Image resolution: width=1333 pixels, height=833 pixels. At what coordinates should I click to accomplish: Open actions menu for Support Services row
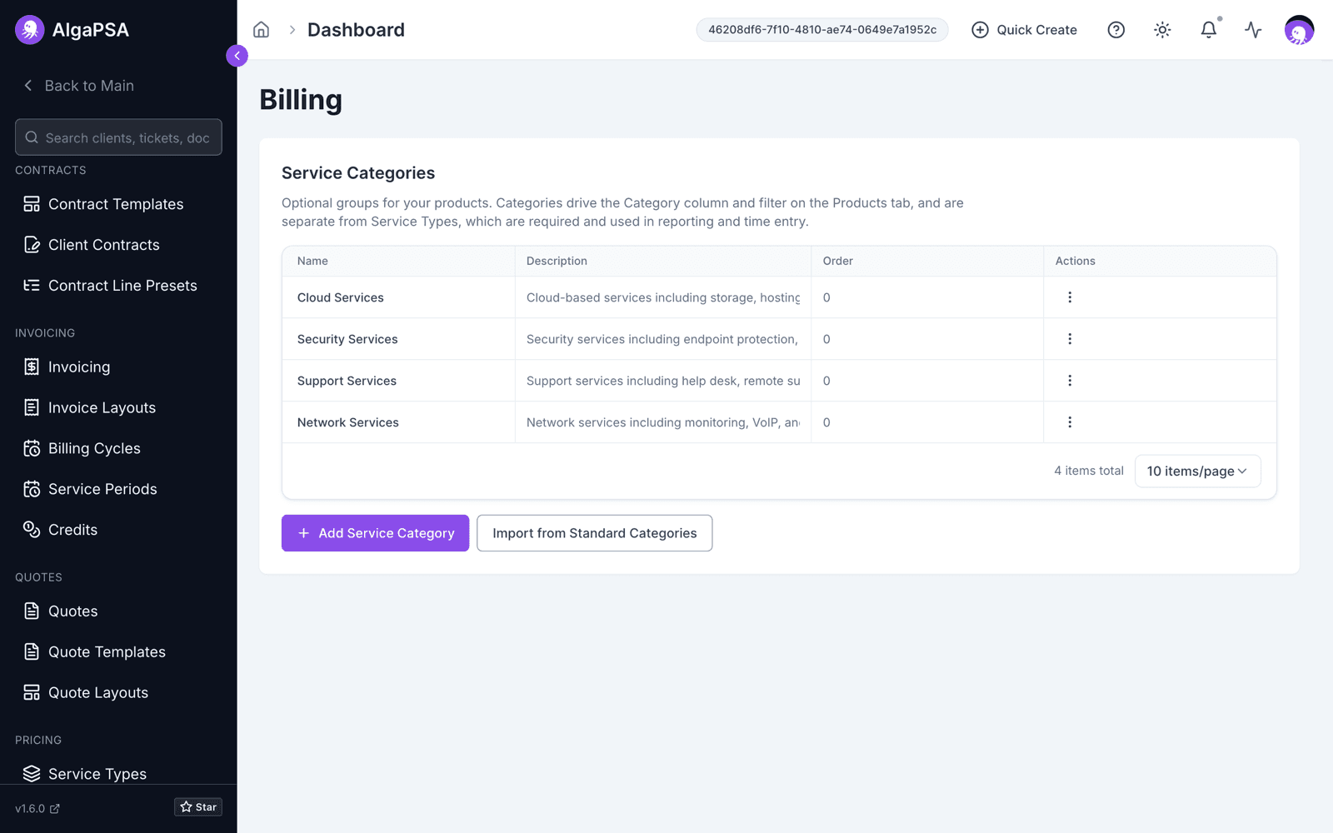tap(1070, 381)
